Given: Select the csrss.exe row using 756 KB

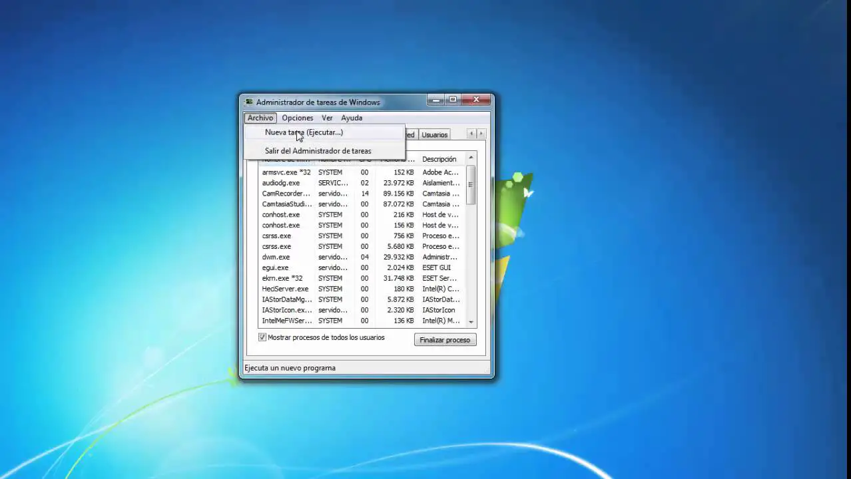Looking at the screenshot, I should [x=362, y=236].
